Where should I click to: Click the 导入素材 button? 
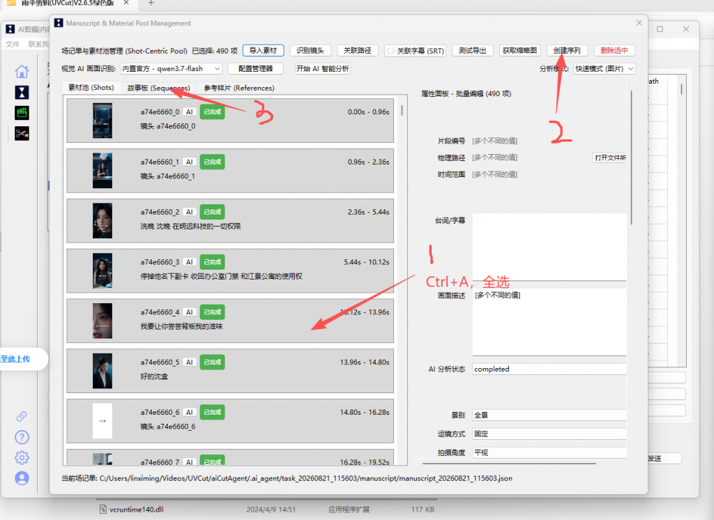(x=263, y=51)
